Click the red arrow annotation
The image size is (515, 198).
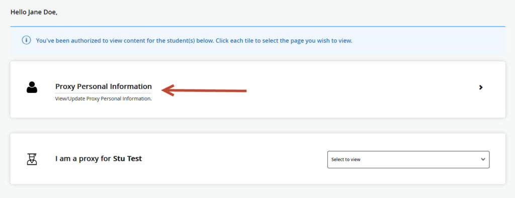tap(204, 90)
